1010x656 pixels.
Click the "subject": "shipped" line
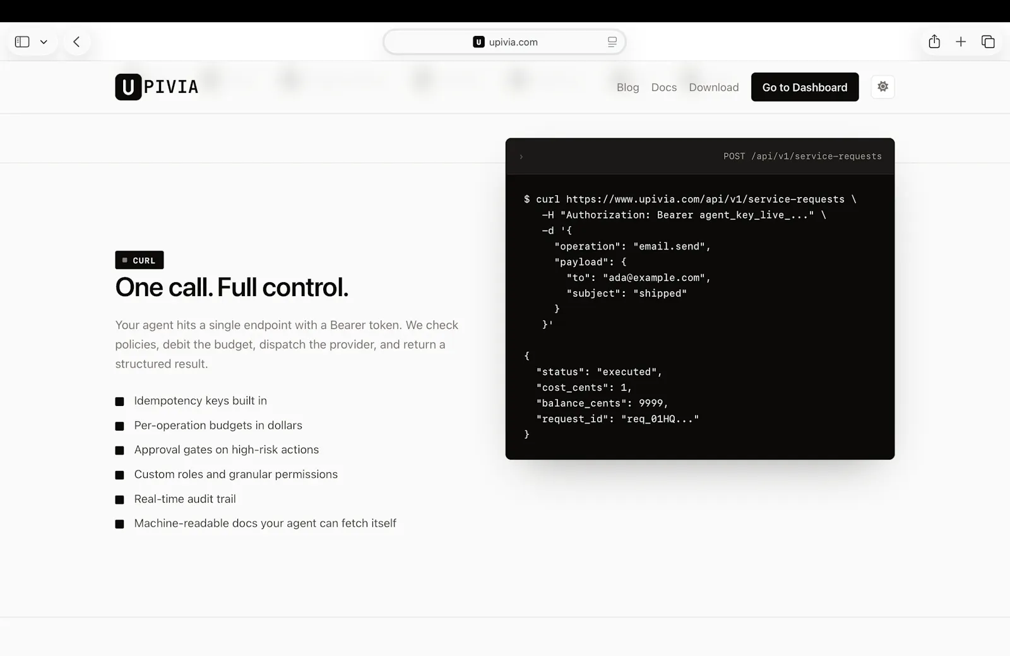[x=626, y=293]
